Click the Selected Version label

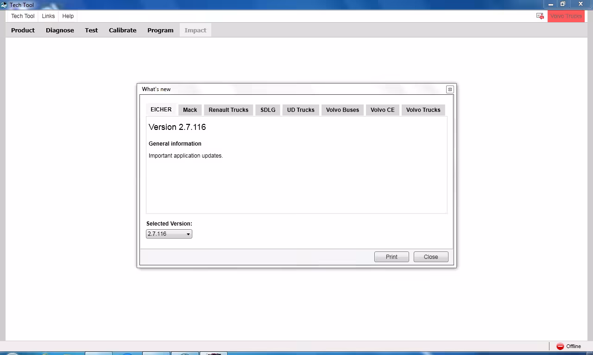tap(169, 224)
